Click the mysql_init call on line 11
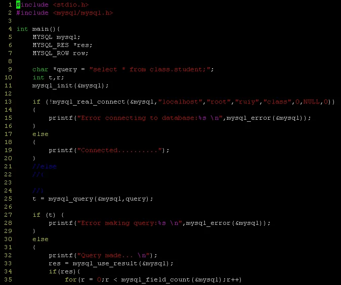Image resolution: width=341 pixels, height=285 pixels. [x=70, y=85]
